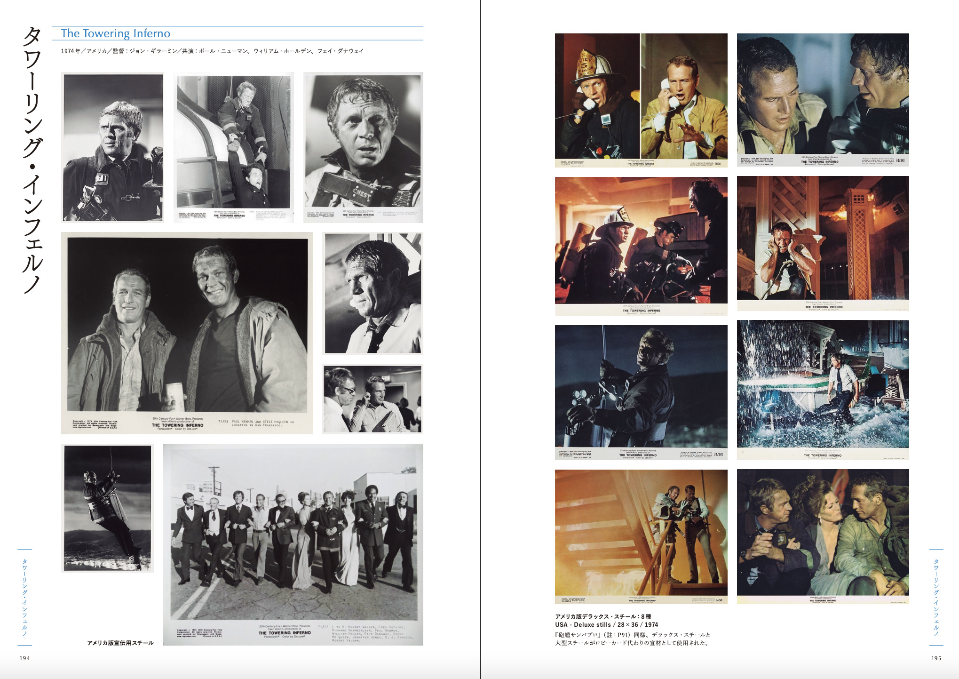Select the small blue vertical title beside page 194
The height and width of the screenshot is (679, 959).
click(x=25, y=597)
